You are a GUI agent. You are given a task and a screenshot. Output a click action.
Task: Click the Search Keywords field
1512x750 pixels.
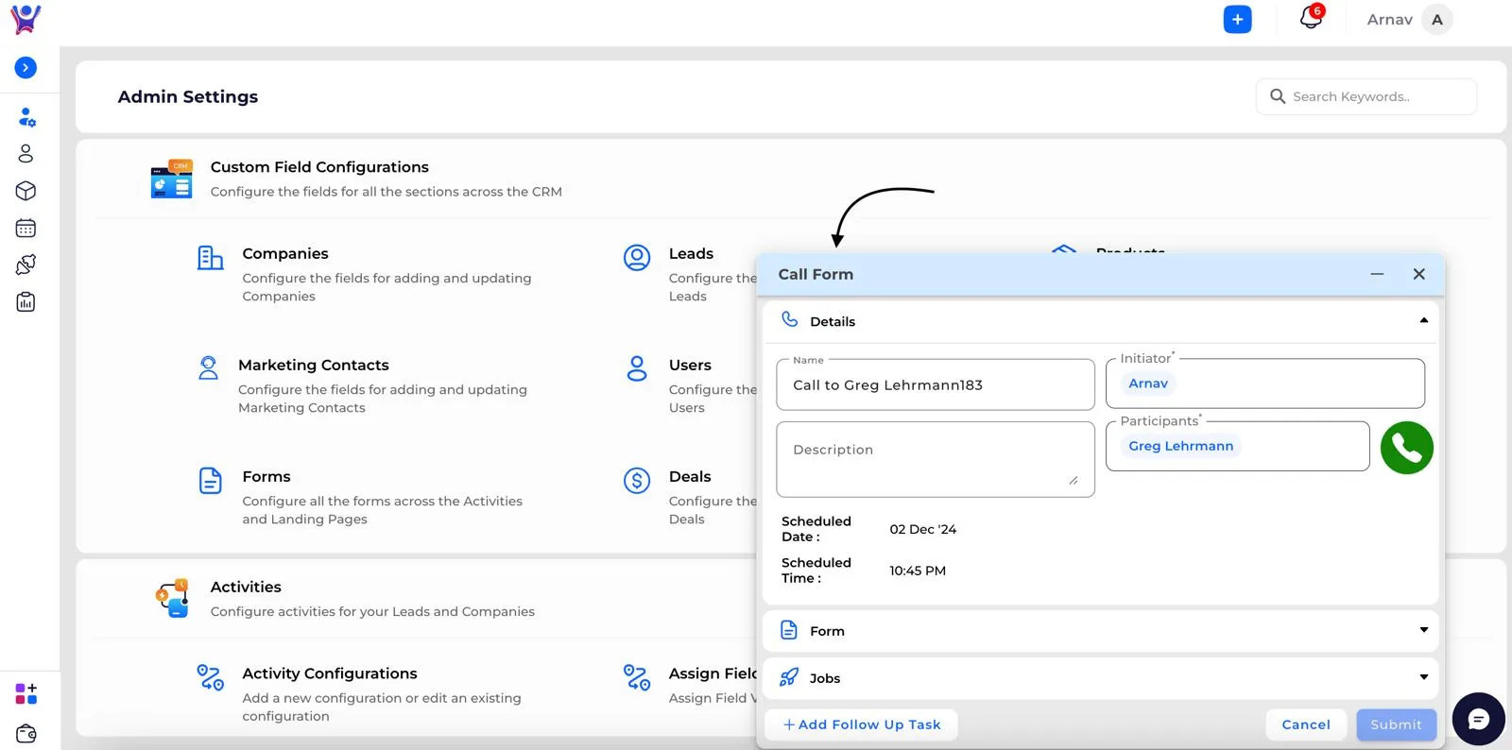point(1366,96)
